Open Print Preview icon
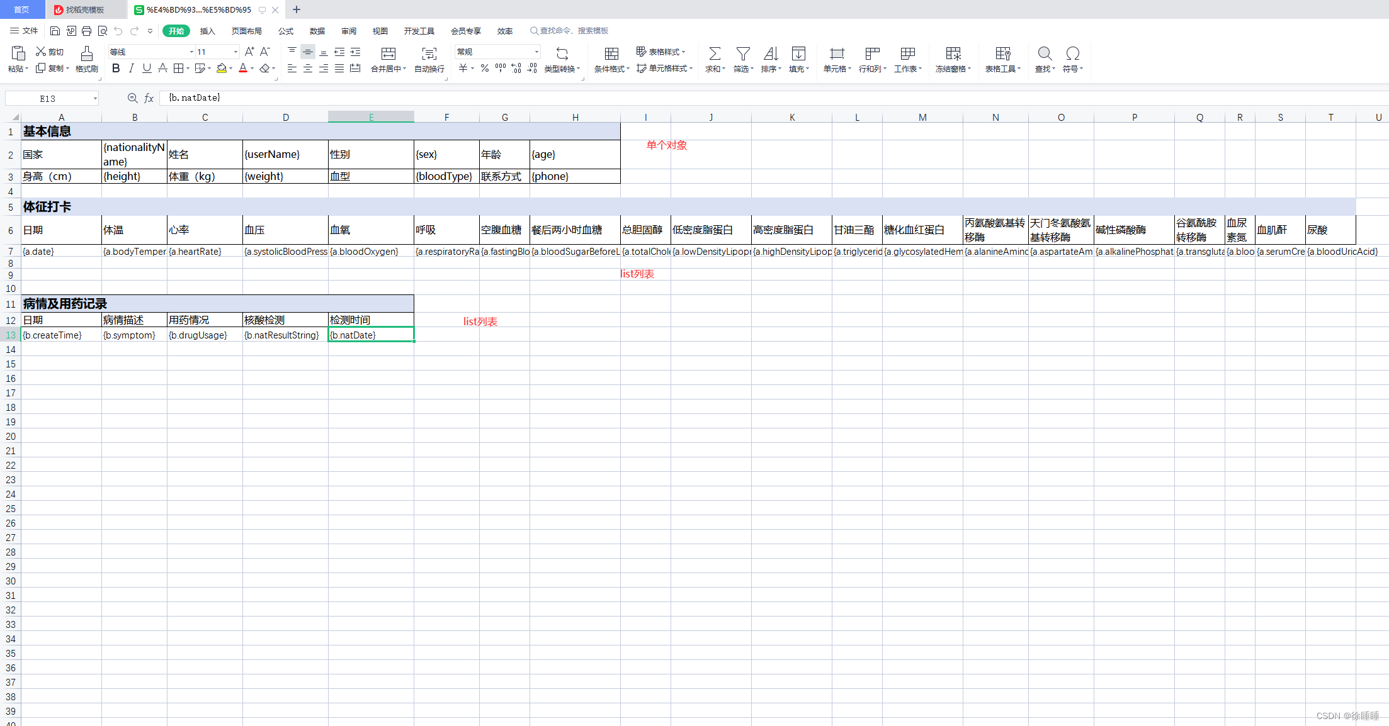The image size is (1389, 726). click(x=103, y=31)
